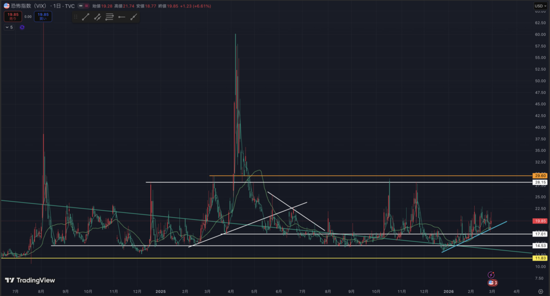
Task: Pick the last line tool in floating toolbar
Action: [x=133, y=17]
